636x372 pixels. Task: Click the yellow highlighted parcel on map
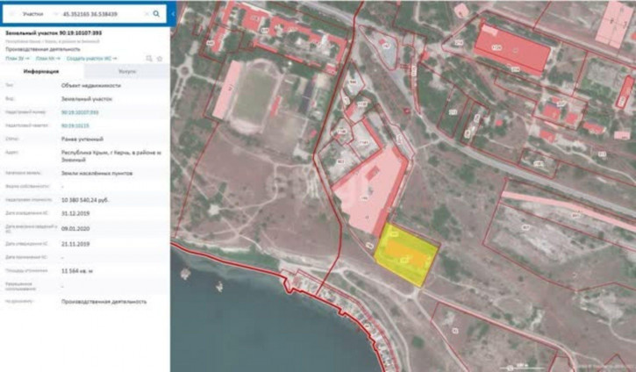407,254
